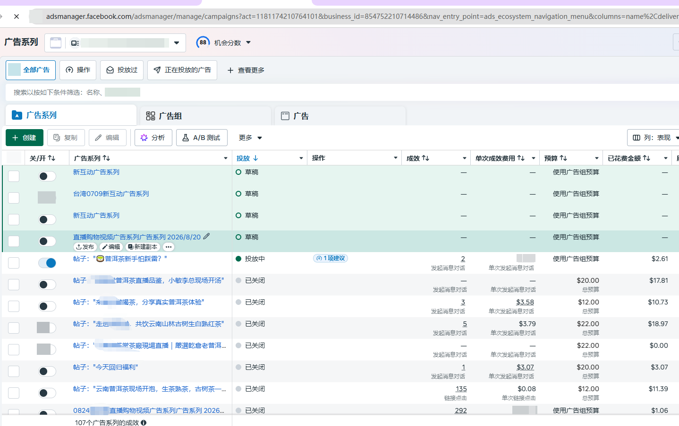Image resolution: width=679 pixels, height=426 pixels.
Task: Click the green 创建 button
Action: (25, 138)
